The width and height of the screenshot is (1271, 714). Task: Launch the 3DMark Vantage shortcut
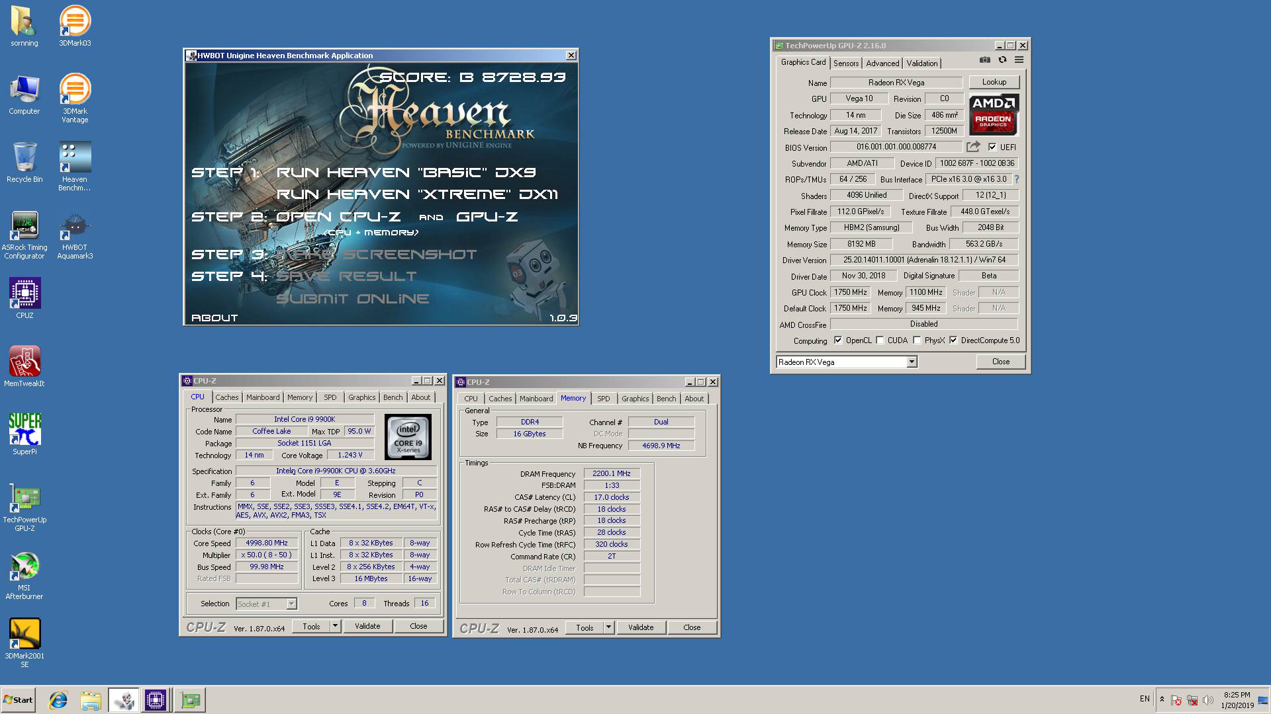(x=75, y=99)
